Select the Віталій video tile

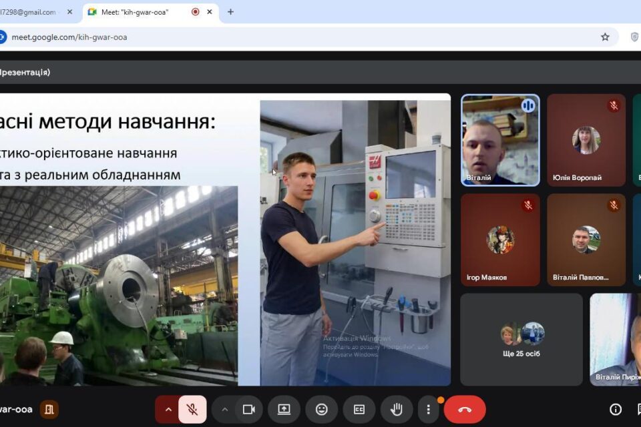point(500,140)
